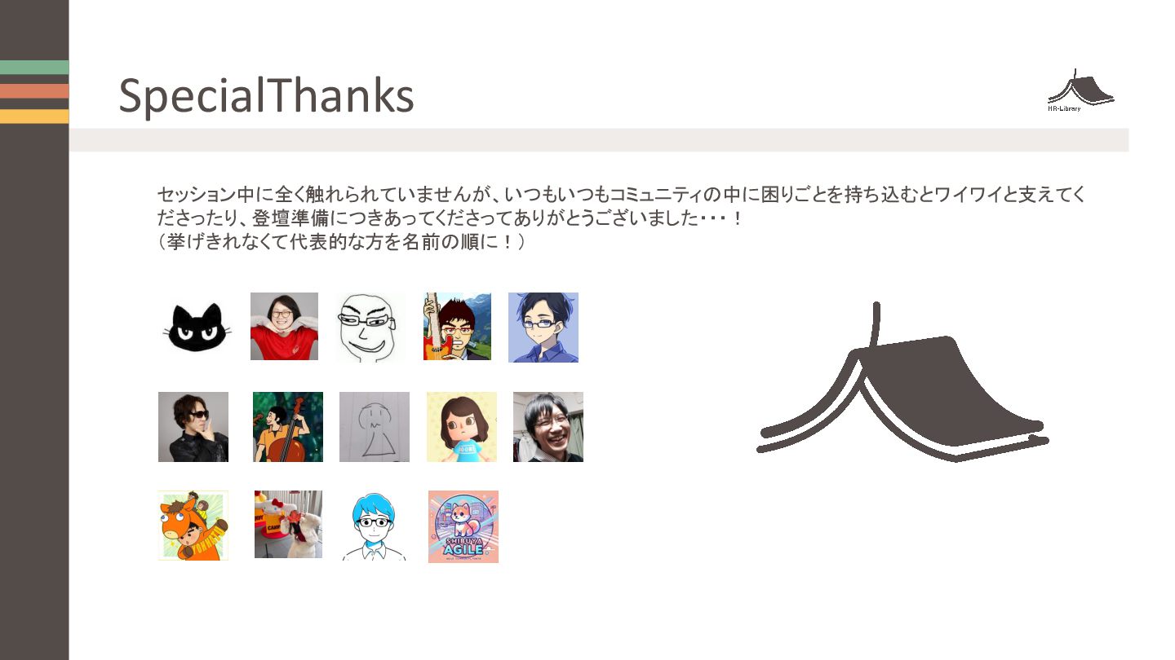Click the cello player illustration
The image size is (1175, 660).
point(288,427)
